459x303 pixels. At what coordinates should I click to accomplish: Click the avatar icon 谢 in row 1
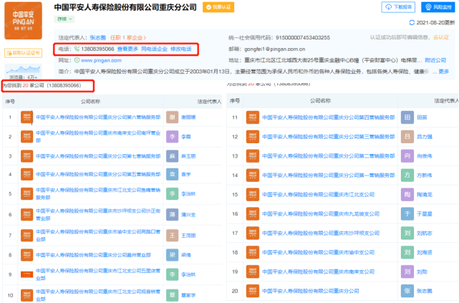[172, 117]
